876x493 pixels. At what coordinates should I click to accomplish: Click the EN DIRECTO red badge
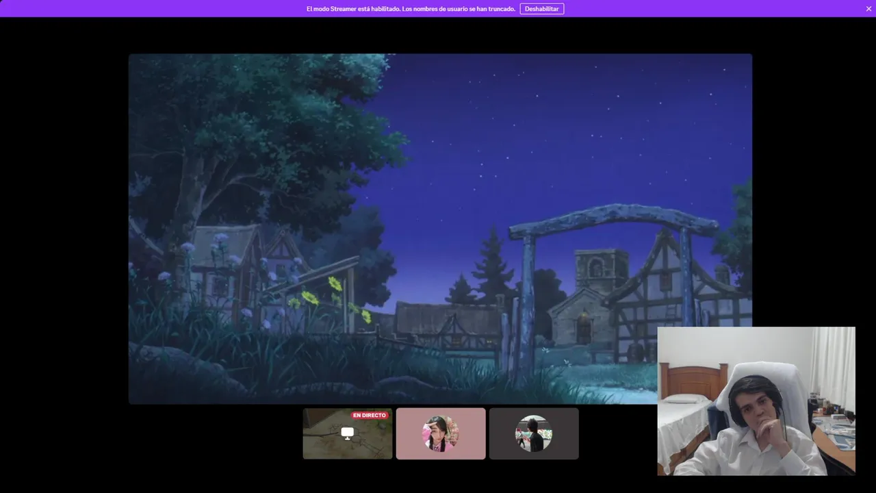coord(370,415)
